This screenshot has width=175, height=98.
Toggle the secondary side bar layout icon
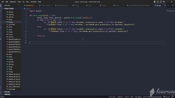(x=161, y=2)
